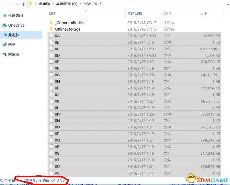Click the OneDrive cloud icon

(x=5, y=25)
